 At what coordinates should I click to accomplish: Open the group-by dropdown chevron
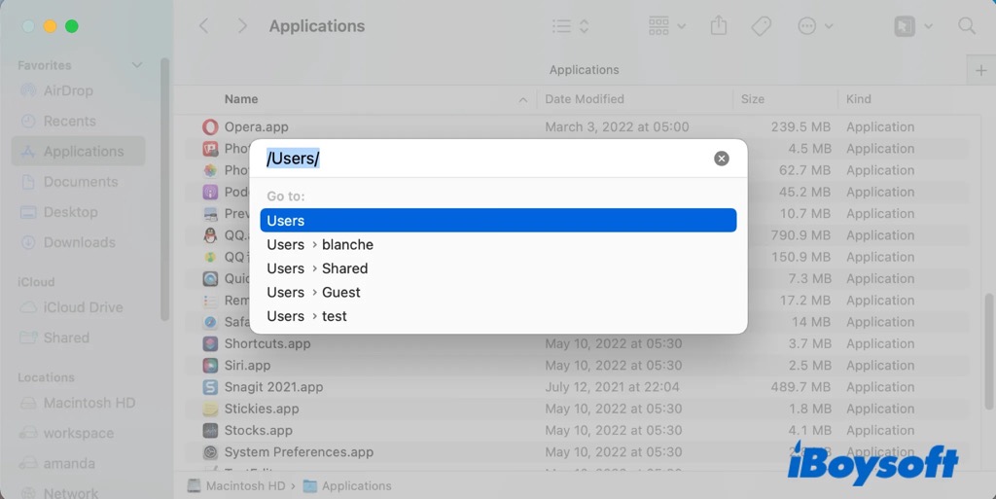[681, 26]
